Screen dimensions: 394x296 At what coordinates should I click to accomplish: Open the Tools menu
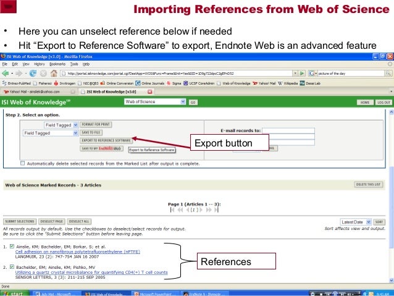74,64
